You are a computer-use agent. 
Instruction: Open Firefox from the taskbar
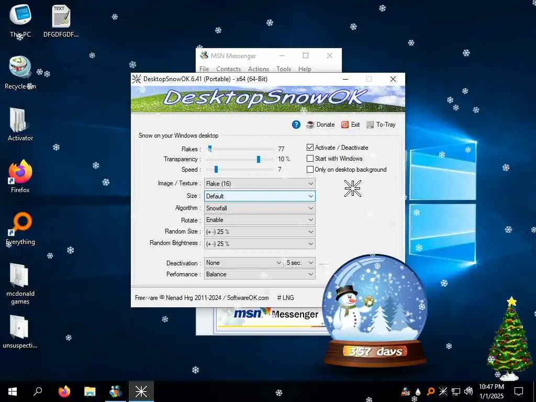coord(64,392)
